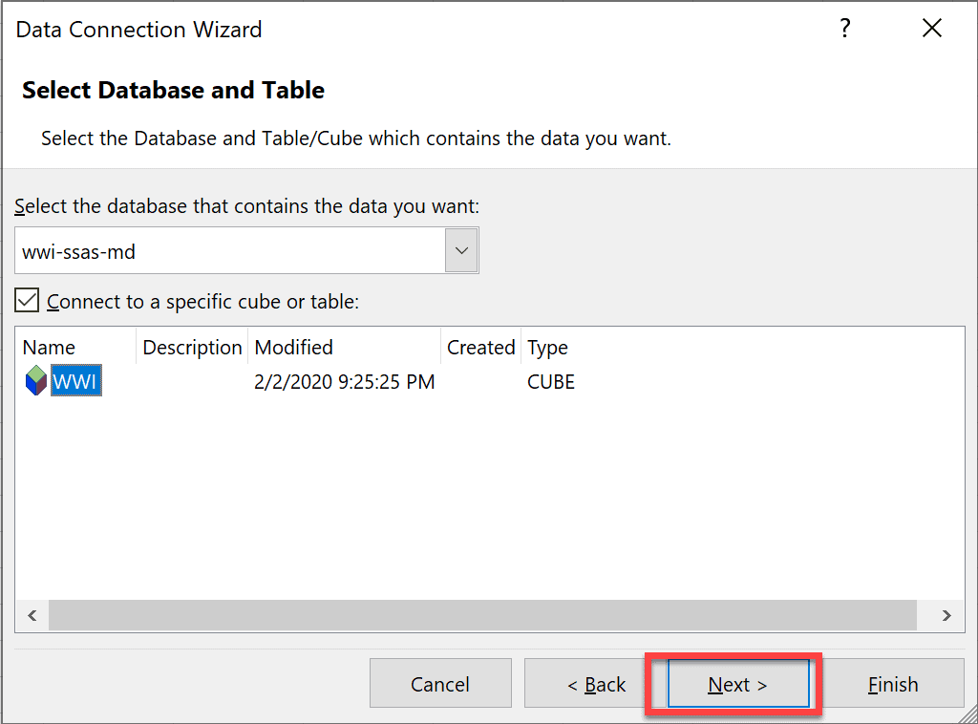Click the WWI modified date cell
Viewport: 978px width, 724px height.
(x=344, y=382)
